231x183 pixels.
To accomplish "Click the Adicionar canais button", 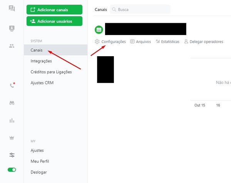I will (x=54, y=10).
